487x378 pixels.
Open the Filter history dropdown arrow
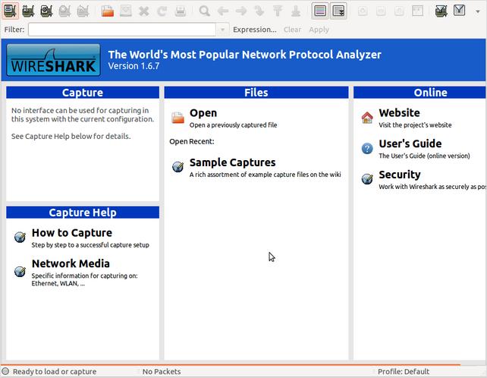222,30
